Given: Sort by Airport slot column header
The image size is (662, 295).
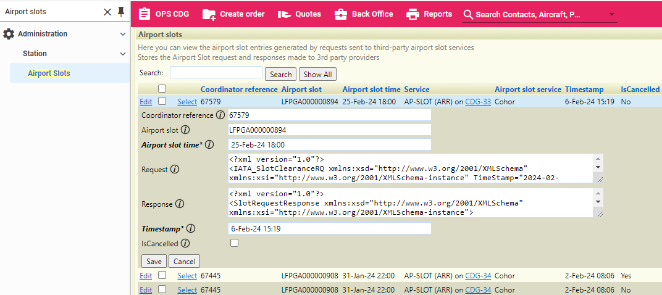Looking at the screenshot, I should pos(301,89).
